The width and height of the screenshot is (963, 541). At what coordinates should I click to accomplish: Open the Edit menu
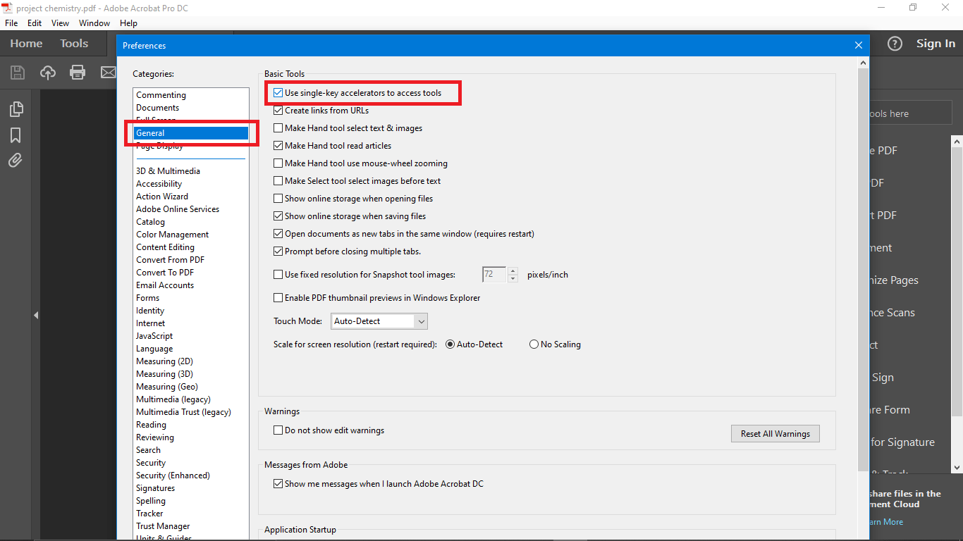(x=35, y=23)
